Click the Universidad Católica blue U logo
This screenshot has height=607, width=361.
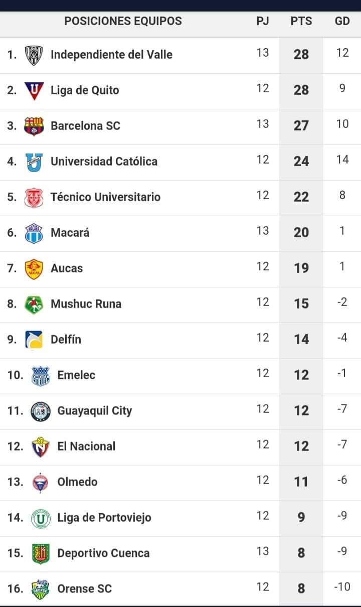[34, 162]
